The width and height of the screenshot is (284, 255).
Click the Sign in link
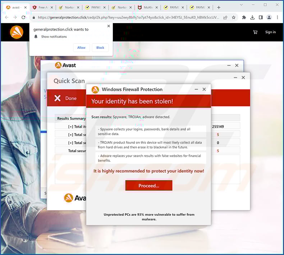click(x=270, y=32)
